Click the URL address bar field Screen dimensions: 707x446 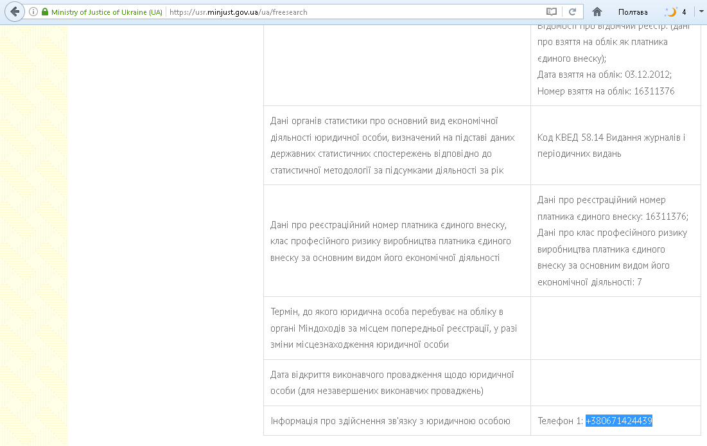point(353,12)
